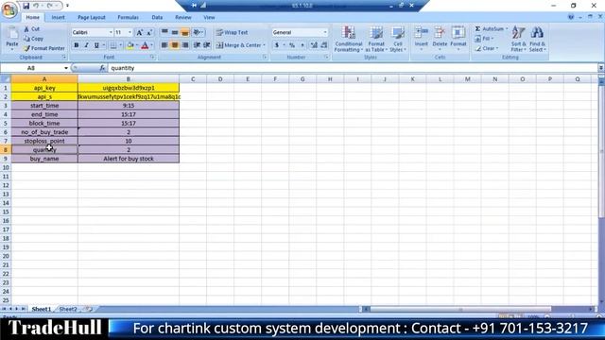Decrease decimal places
The height and width of the screenshot is (340, 605).
coord(323,45)
